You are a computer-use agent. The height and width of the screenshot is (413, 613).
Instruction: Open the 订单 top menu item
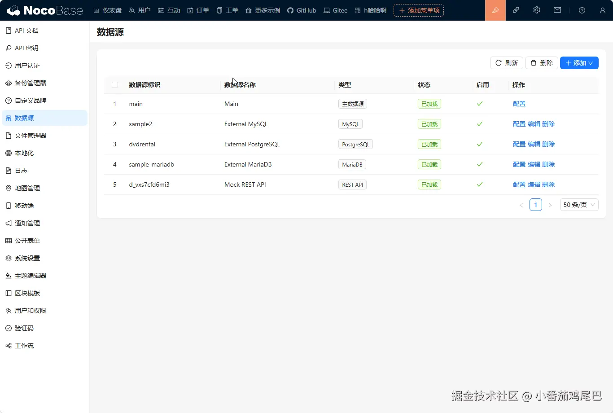(198, 10)
